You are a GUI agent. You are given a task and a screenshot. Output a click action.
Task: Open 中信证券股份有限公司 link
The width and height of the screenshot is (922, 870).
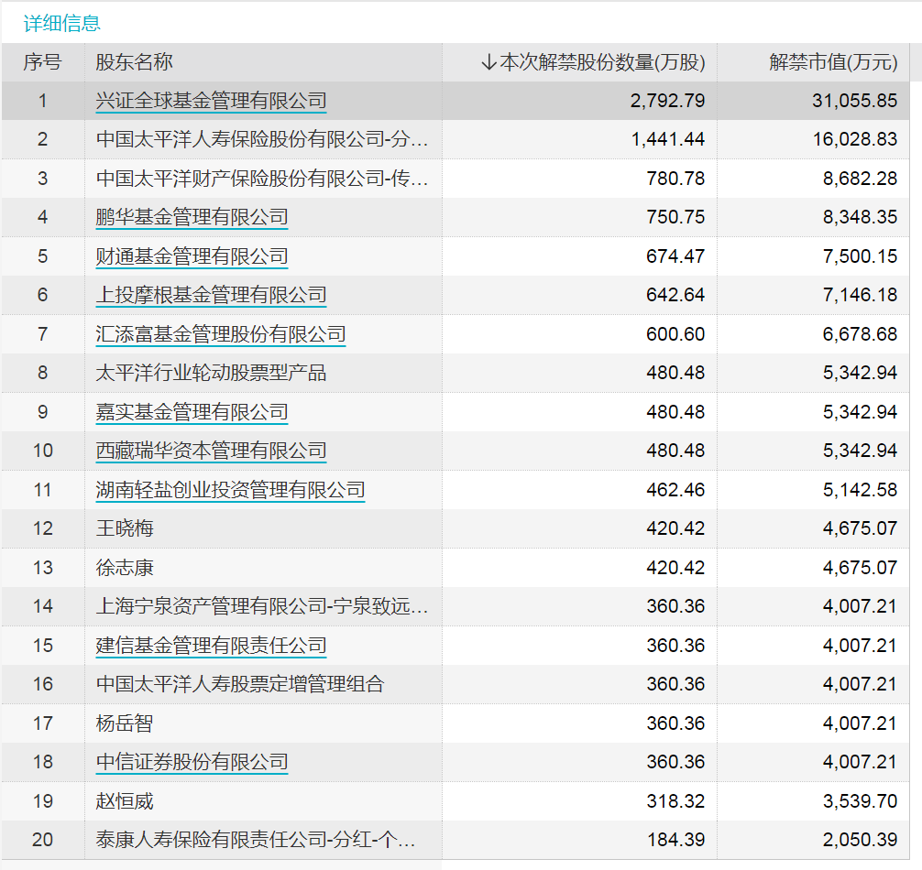coord(192,761)
